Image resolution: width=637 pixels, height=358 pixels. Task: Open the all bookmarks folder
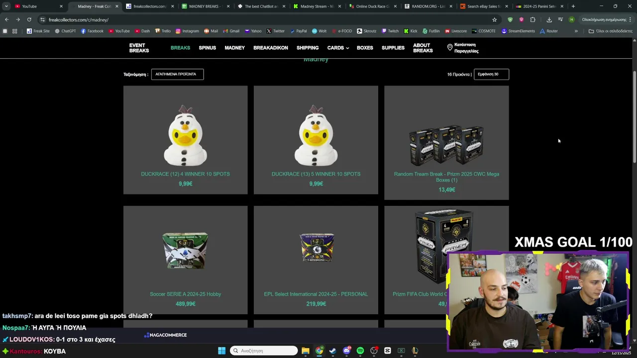pyautogui.click(x=610, y=31)
